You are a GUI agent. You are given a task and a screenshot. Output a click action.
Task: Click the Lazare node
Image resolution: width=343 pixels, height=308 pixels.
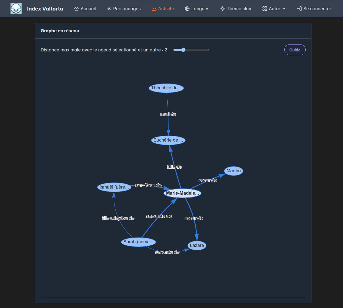[197, 246]
